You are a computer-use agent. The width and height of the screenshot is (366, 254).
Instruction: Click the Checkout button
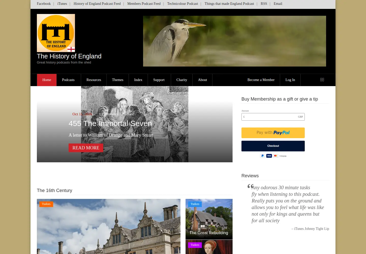pyautogui.click(x=273, y=146)
